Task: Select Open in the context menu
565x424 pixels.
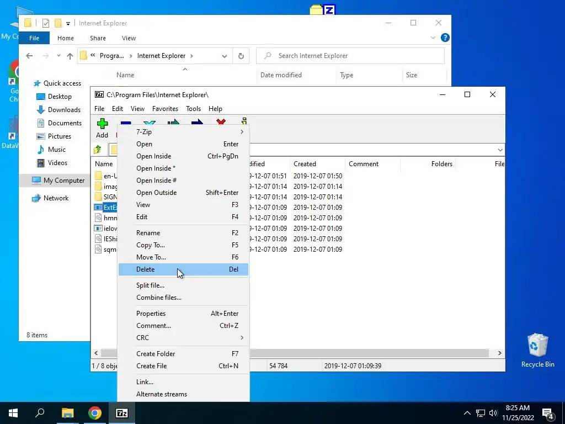Action: (x=183, y=144)
